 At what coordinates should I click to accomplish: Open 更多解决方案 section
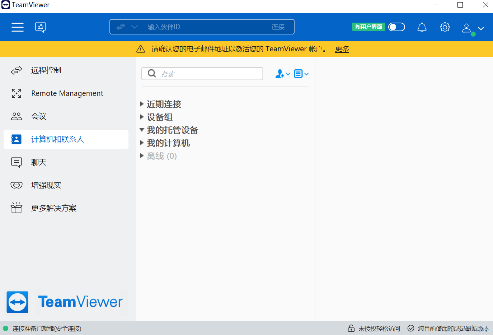point(66,208)
